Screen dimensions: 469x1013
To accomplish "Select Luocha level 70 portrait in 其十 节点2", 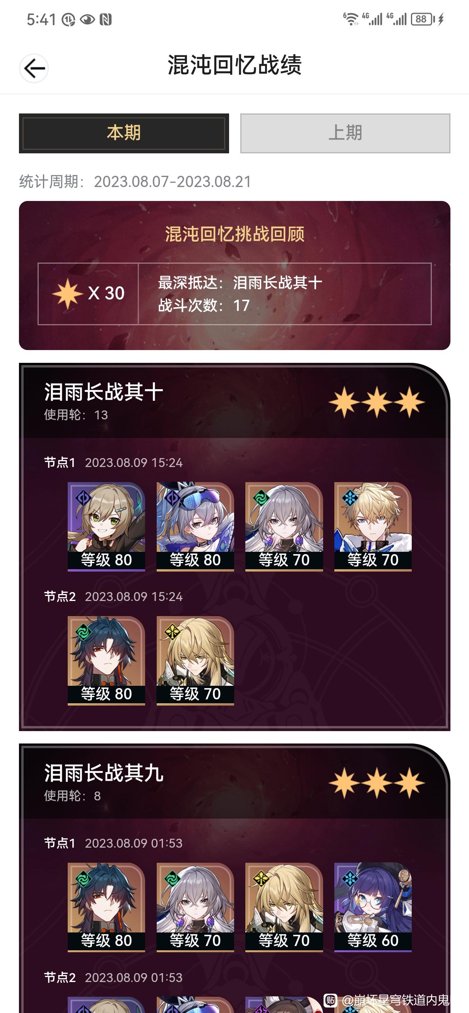I will [195, 660].
